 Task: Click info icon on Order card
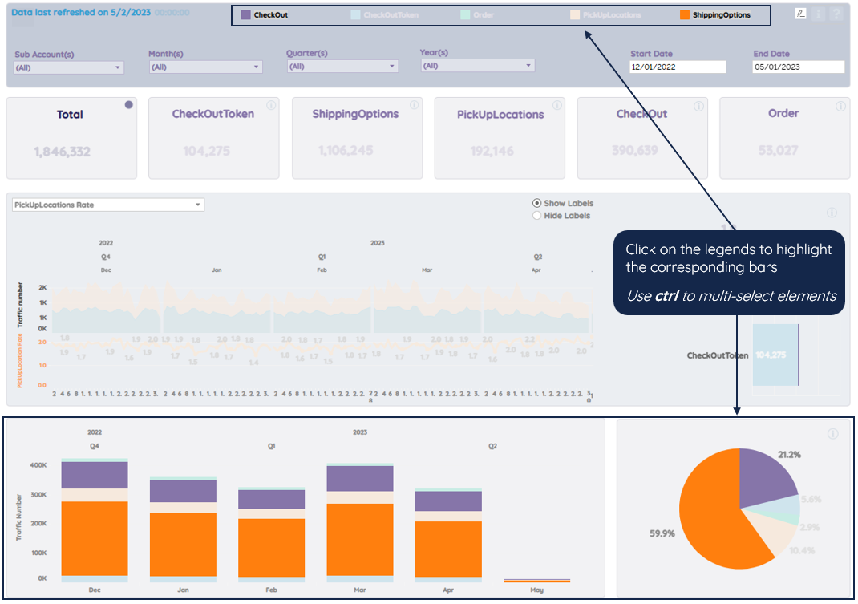coord(840,106)
